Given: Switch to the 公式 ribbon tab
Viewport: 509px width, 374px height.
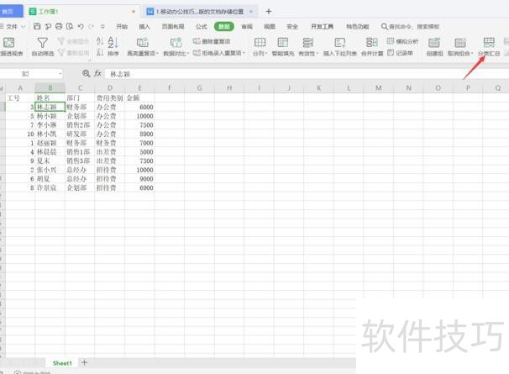Looking at the screenshot, I should pyautogui.click(x=202, y=27).
